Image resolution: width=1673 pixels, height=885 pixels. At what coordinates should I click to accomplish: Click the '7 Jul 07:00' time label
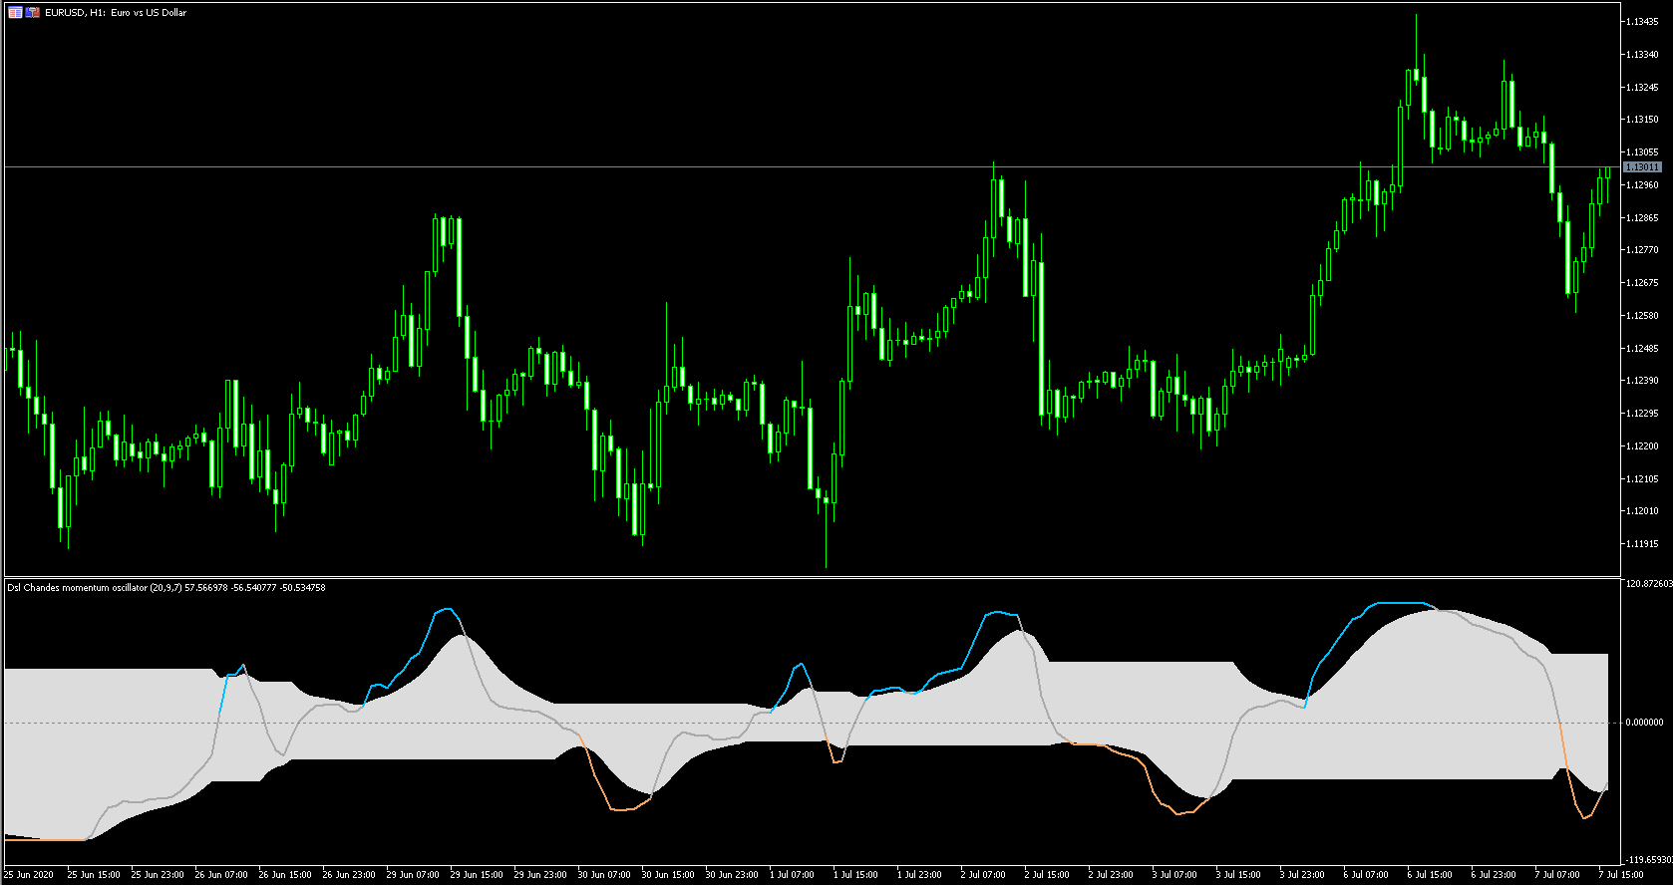[x=1557, y=875]
